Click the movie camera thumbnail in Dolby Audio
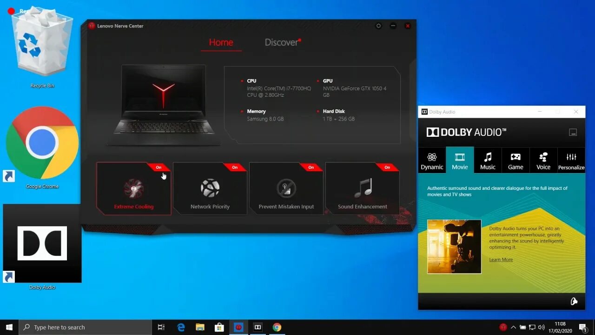595x335 pixels. point(454,247)
